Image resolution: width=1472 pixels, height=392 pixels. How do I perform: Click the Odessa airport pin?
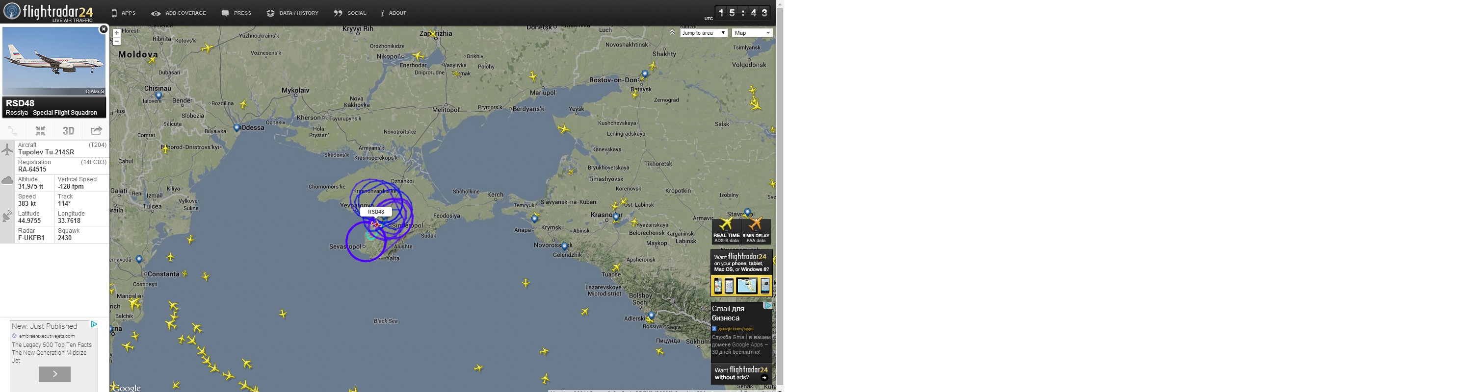coord(237,128)
